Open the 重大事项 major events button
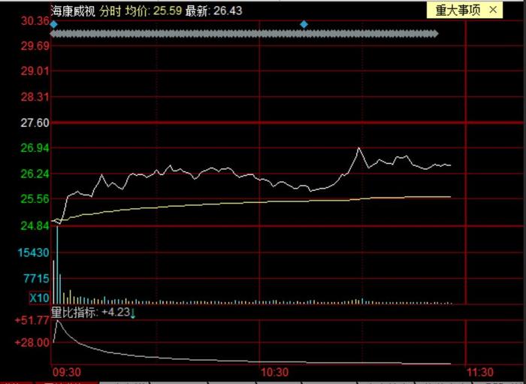The image size is (526, 384). [458, 11]
